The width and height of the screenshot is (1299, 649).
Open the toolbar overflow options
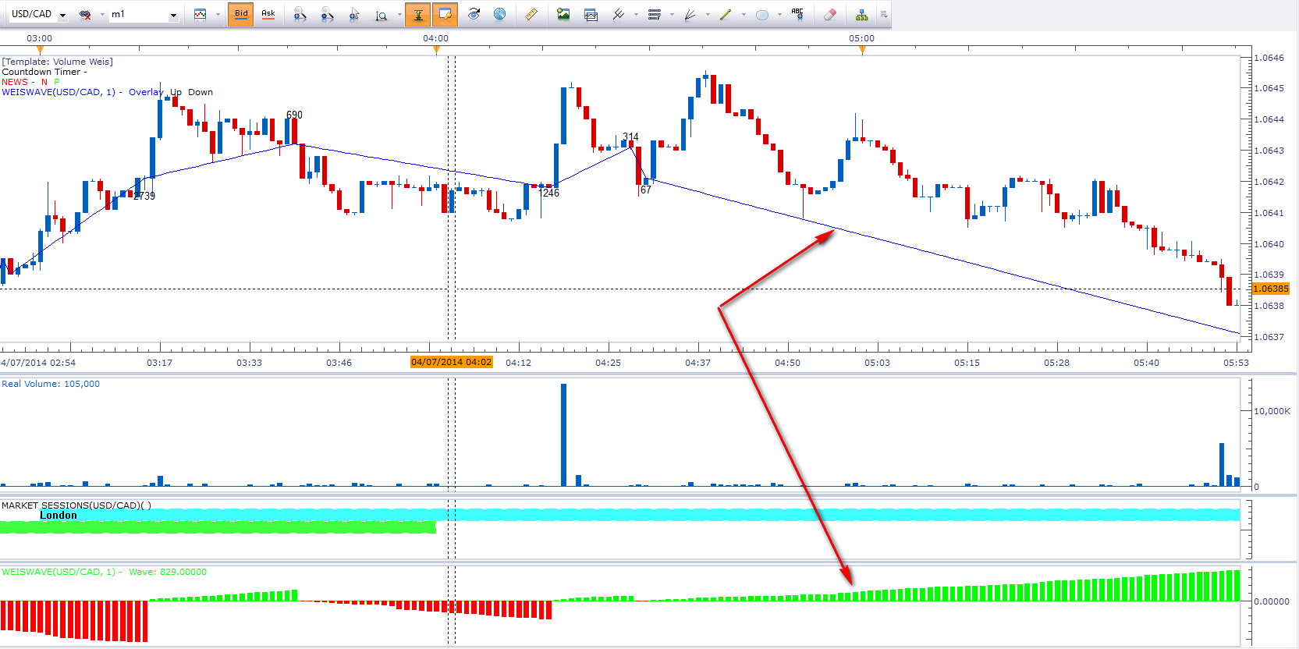tap(884, 14)
